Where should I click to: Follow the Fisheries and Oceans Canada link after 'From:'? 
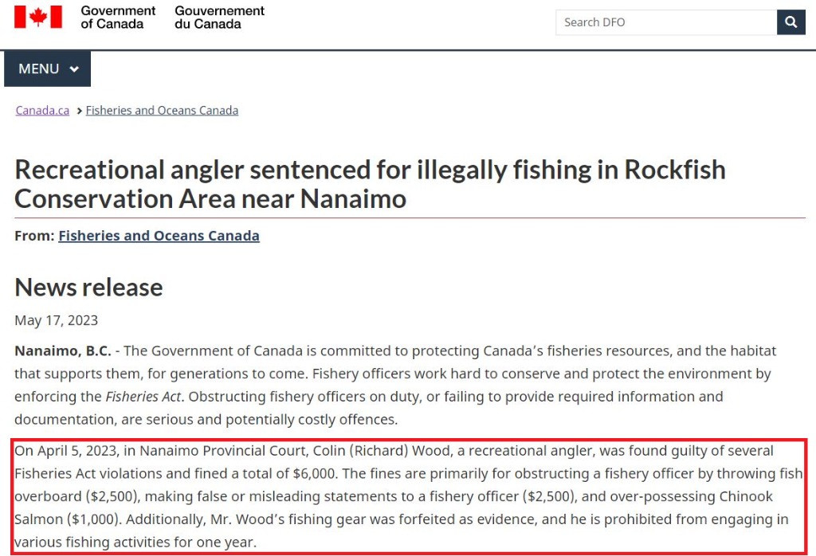(159, 236)
